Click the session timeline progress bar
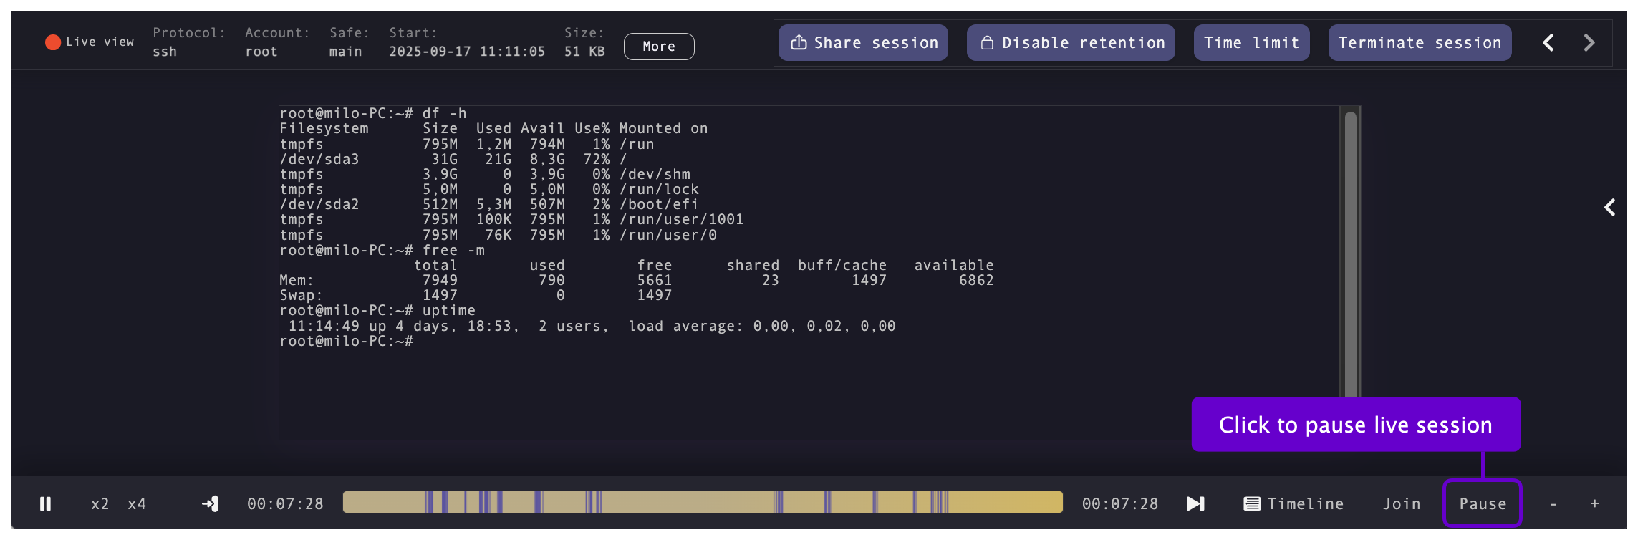The height and width of the screenshot is (545, 1638). pyautogui.click(x=702, y=502)
